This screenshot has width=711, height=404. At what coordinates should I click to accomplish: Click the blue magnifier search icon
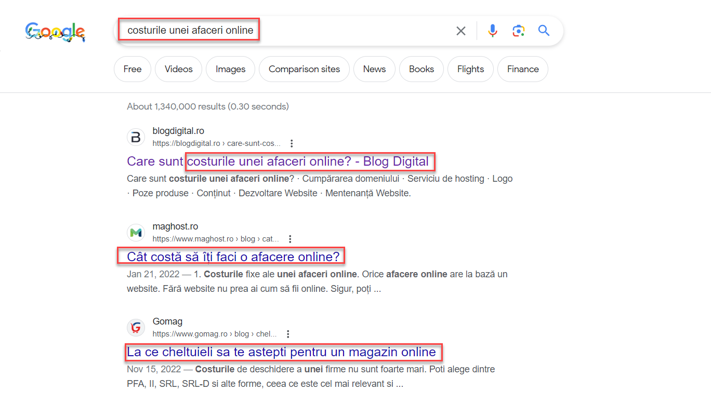(544, 31)
